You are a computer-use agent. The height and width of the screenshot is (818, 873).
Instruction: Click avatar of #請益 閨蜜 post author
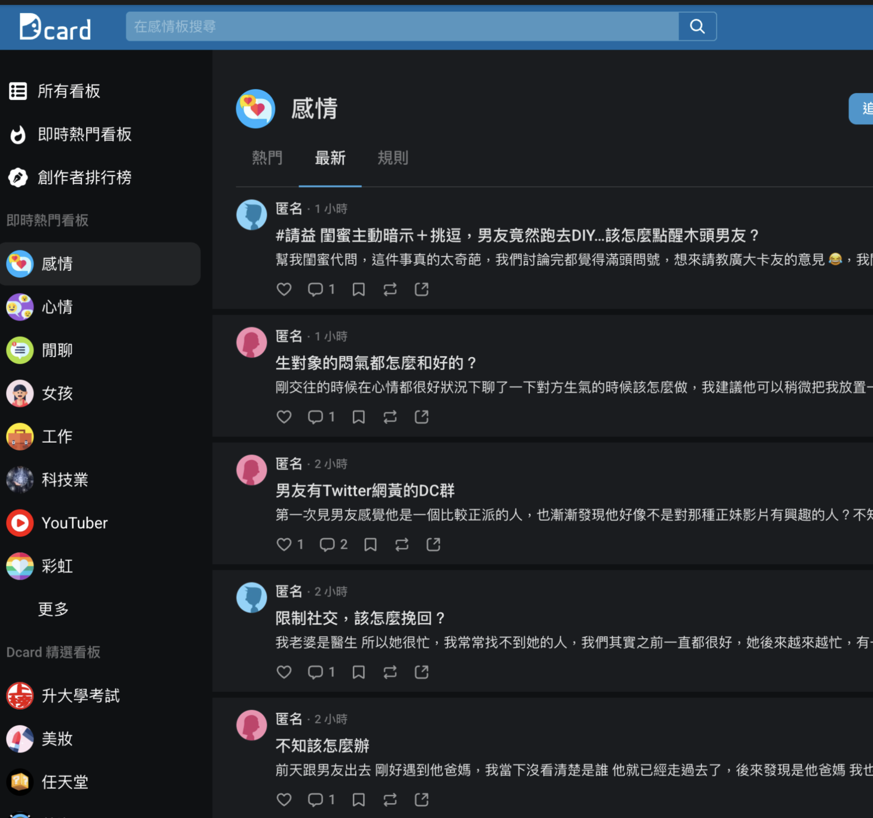(x=251, y=215)
